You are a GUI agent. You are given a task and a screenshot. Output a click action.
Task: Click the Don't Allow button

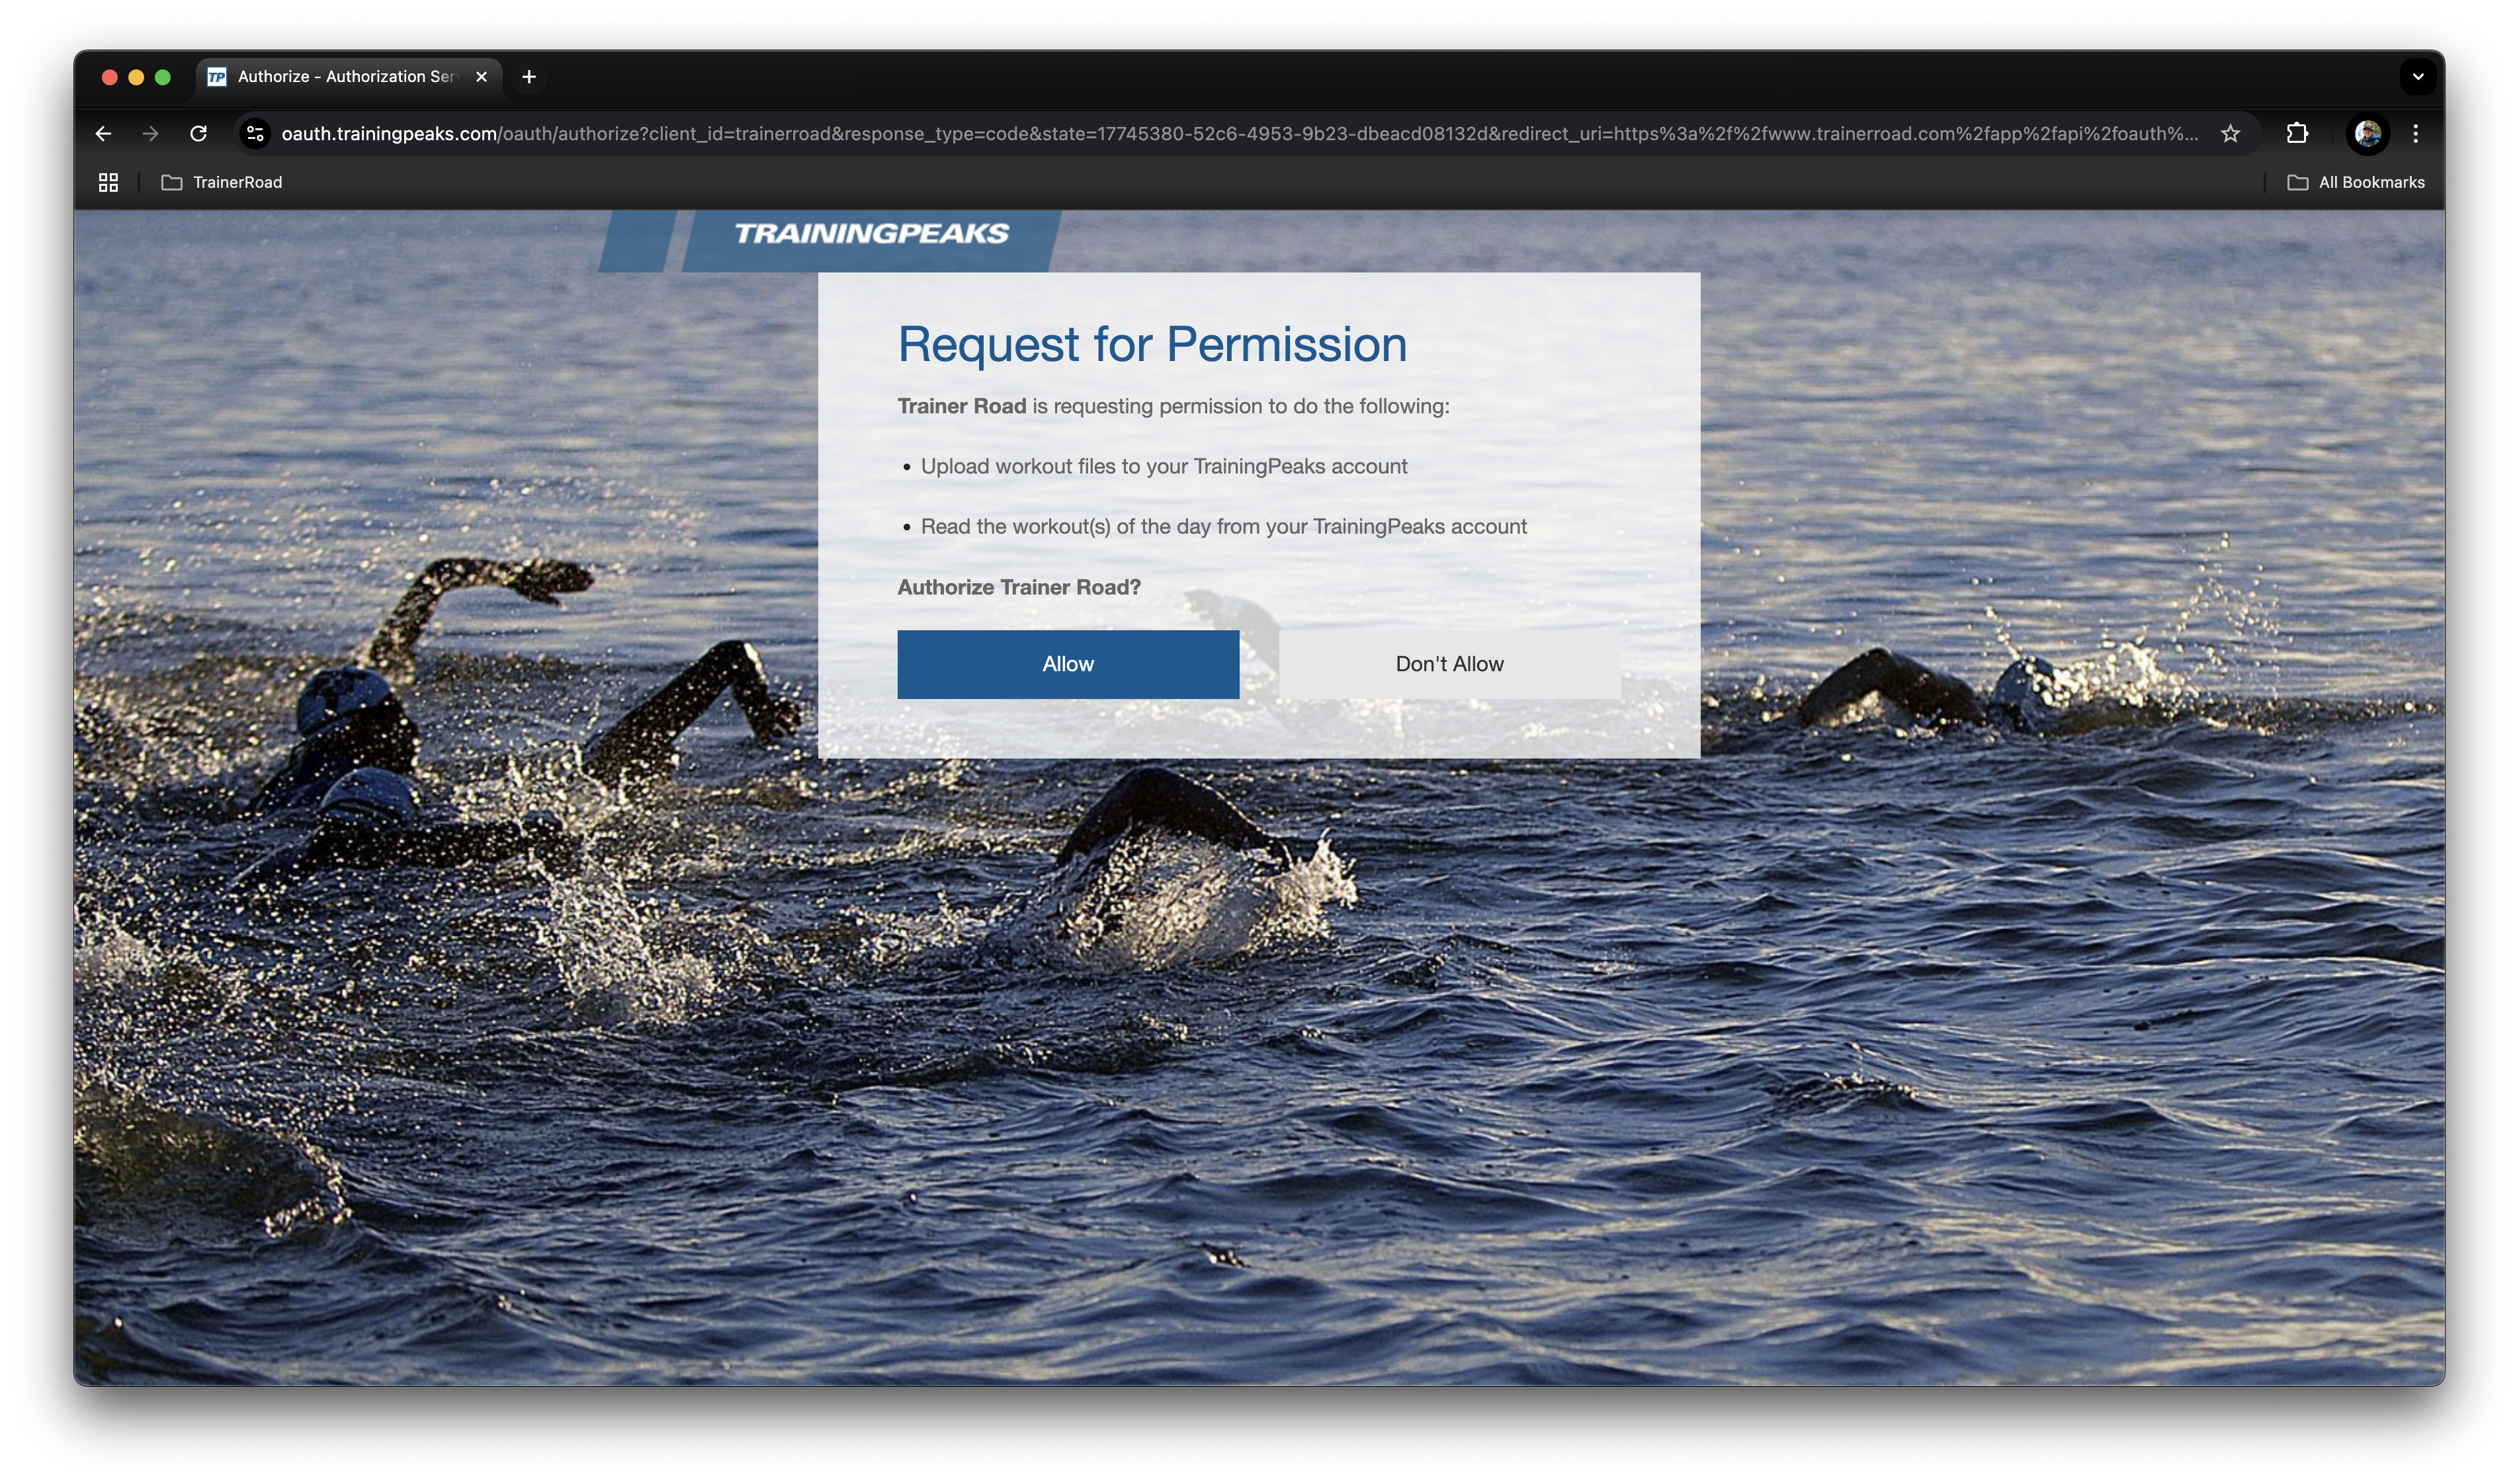point(1449,664)
